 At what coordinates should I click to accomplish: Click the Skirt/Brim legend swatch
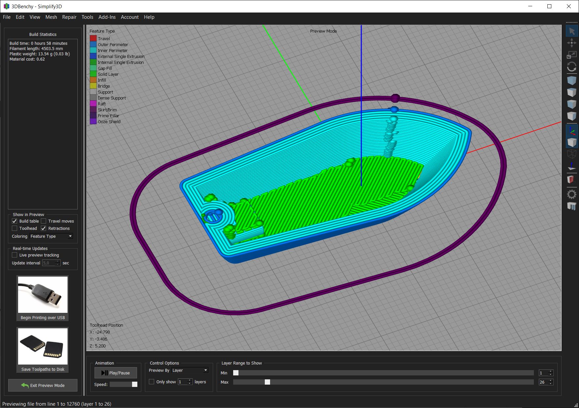pos(93,110)
